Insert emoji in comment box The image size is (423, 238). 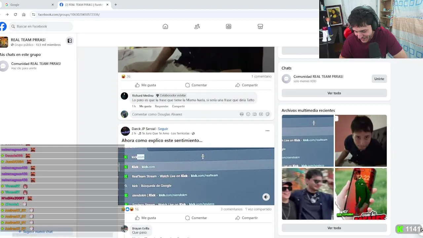coord(248,114)
